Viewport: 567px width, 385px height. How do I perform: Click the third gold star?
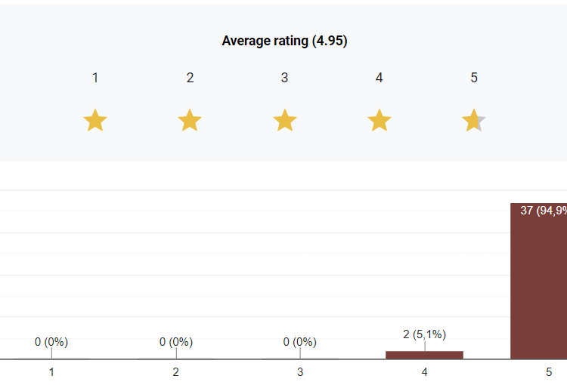[x=284, y=120]
